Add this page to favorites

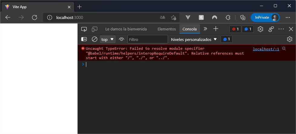pos(173,17)
